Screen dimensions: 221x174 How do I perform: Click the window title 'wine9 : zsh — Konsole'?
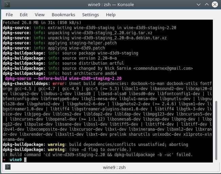[x=110, y=5]
